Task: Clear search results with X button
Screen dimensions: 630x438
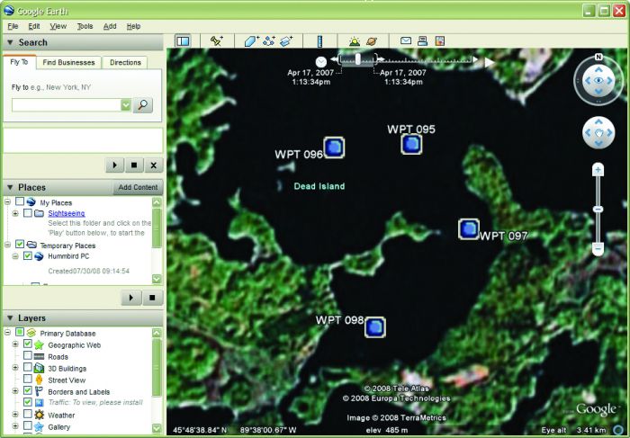Action: (154, 165)
